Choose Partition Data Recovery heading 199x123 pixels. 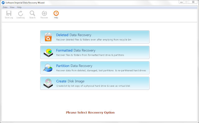click(x=74, y=66)
